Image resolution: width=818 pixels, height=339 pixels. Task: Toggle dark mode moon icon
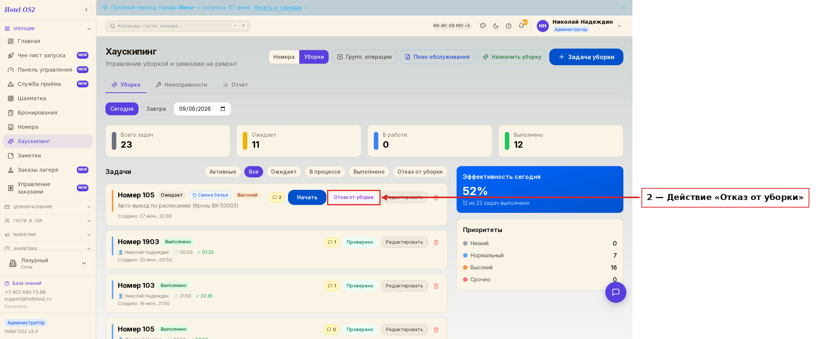[496, 26]
